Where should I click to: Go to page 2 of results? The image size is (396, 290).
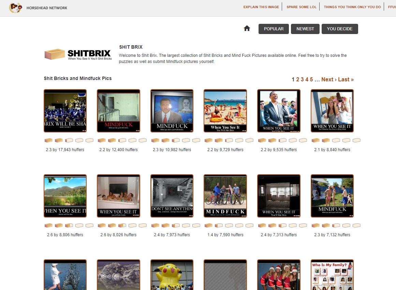pos(297,79)
